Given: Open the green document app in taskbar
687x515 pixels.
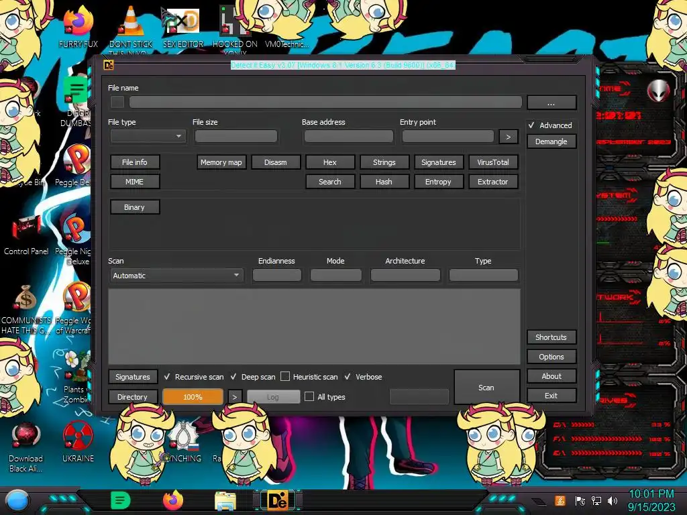Looking at the screenshot, I should [121, 500].
